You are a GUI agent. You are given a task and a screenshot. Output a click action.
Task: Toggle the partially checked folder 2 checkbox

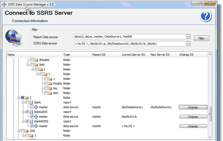click(x=22, y=98)
